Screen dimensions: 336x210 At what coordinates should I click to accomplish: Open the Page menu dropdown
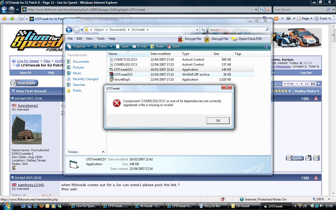[304, 18]
